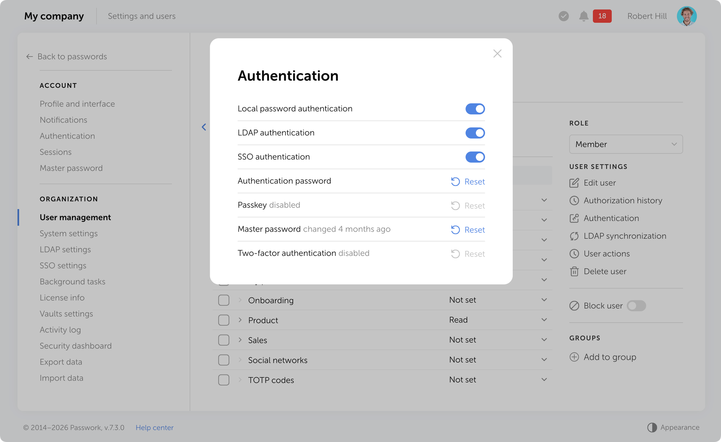721x442 pixels.
Task: Click the Delete user trash icon
Action: tap(574, 271)
